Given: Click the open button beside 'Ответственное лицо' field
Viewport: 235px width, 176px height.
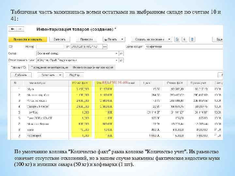Looking at the screenshot, I should click(121, 60).
